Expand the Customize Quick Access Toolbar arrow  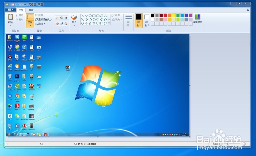(25, 5)
